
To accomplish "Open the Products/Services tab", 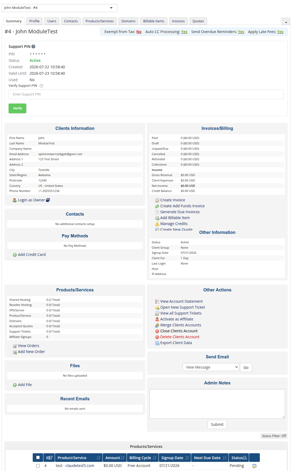I will coord(99,21).
